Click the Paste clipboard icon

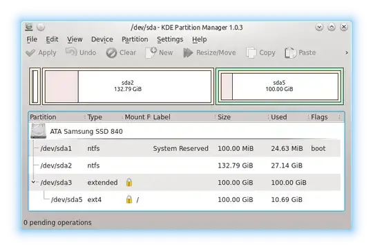click(290, 52)
